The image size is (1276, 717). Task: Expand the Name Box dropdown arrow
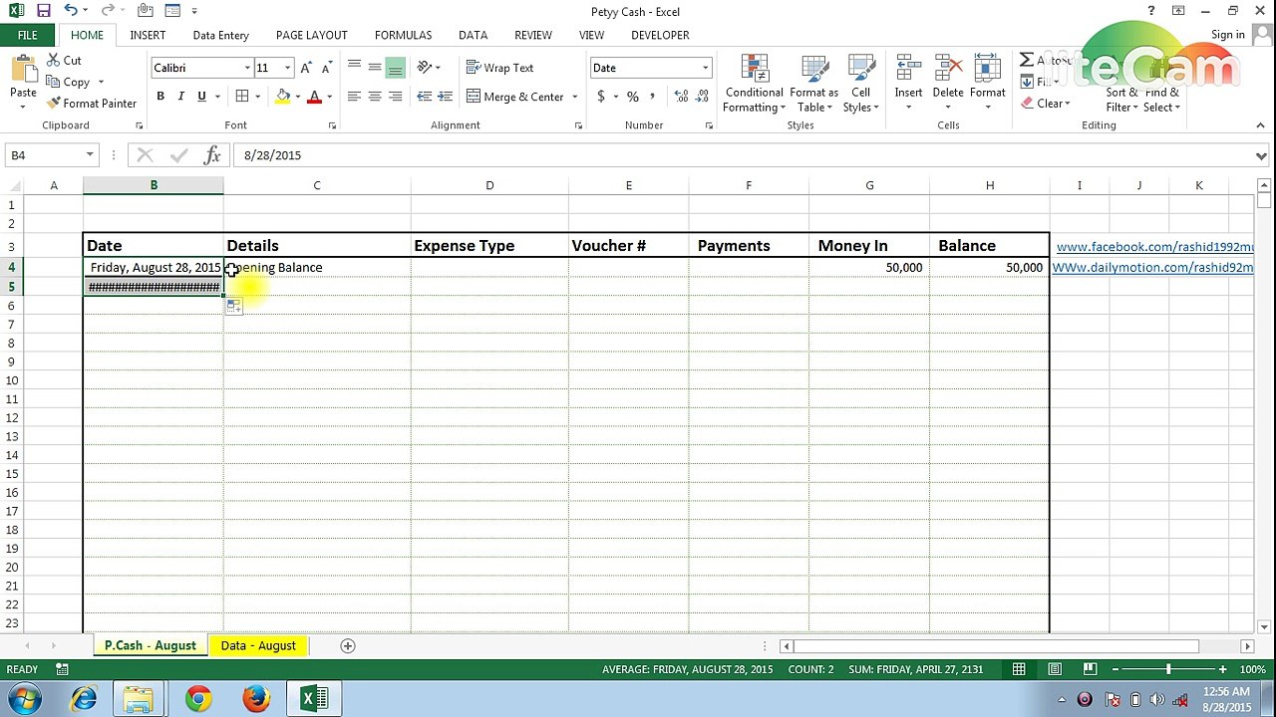[90, 155]
